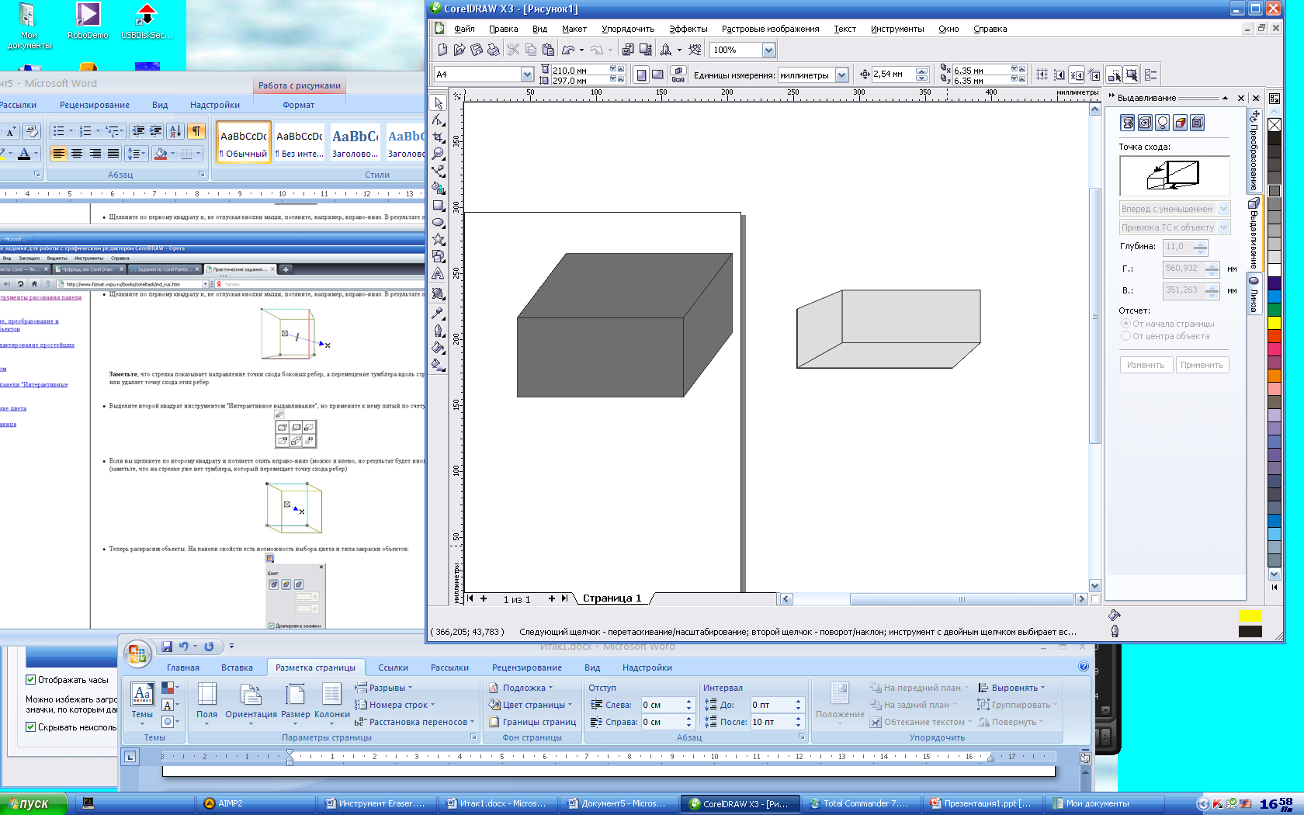1304x815 pixels.
Task: Toggle Snap to objects button in property bar
Action: pyautogui.click(x=1077, y=75)
